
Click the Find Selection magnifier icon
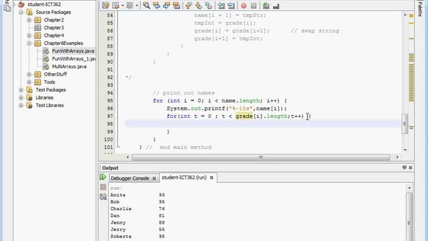146,5
